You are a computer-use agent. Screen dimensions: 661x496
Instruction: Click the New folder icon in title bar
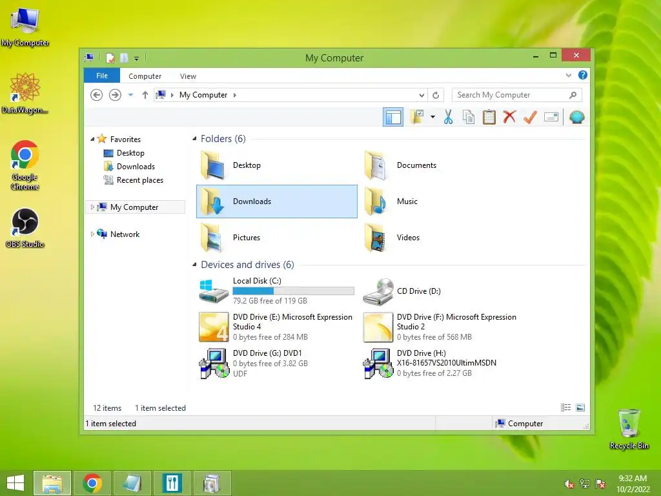coord(124,57)
